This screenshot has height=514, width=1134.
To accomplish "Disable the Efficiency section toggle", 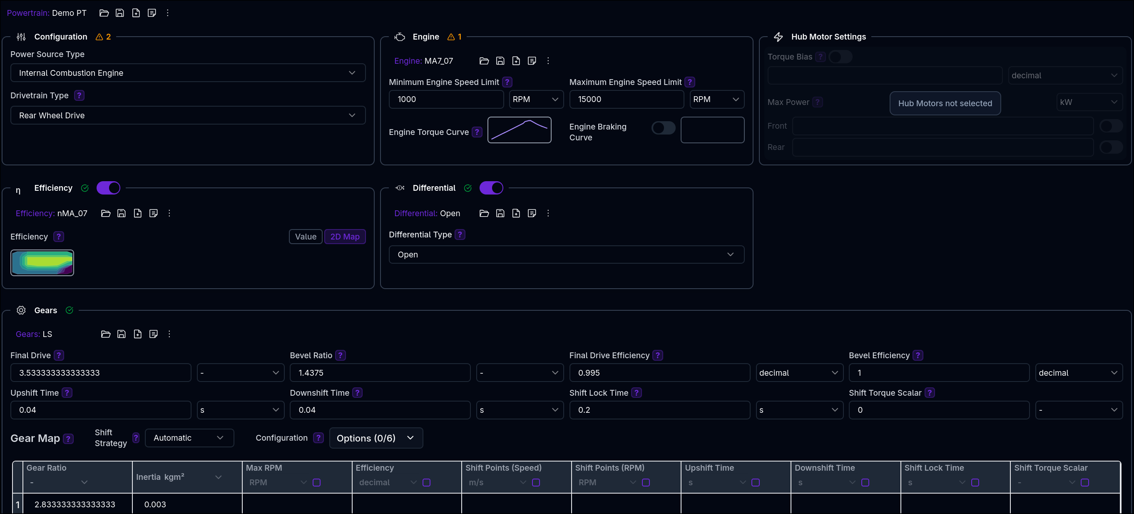I will click(x=108, y=187).
